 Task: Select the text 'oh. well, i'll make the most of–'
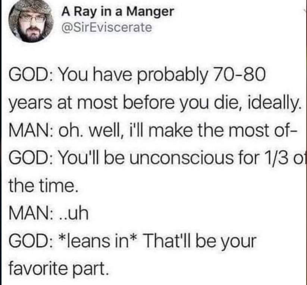pos(178,130)
